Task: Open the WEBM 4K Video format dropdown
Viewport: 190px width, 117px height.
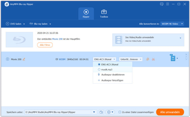Action: pyautogui.click(x=172, y=24)
